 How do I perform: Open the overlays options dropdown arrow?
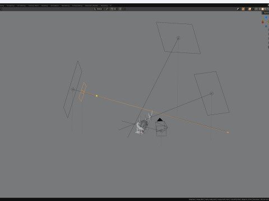252,9
